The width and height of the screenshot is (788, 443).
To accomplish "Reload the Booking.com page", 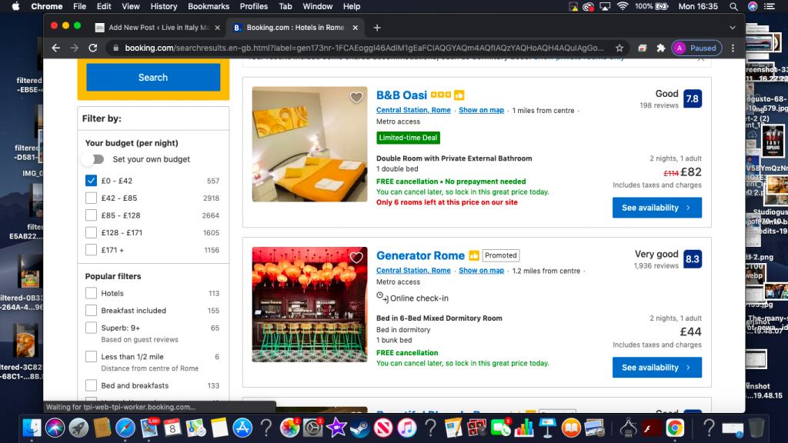I will tap(93, 48).
